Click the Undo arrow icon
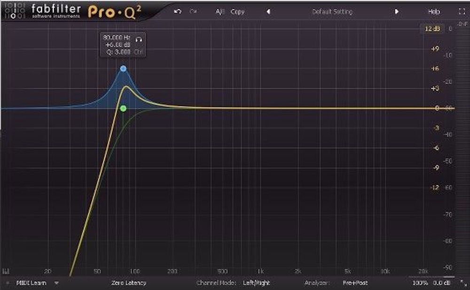Image resolution: width=470 pixels, height=290 pixels. tap(177, 12)
